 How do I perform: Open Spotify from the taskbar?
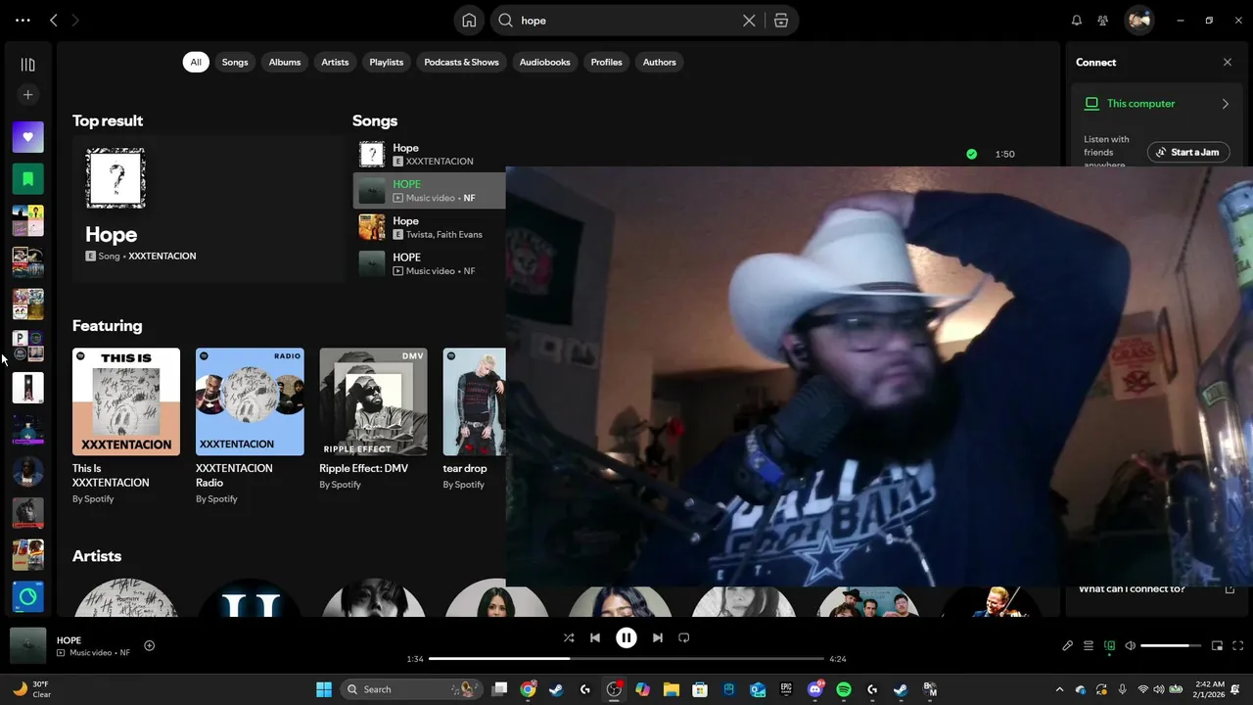[x=844, y=689]
